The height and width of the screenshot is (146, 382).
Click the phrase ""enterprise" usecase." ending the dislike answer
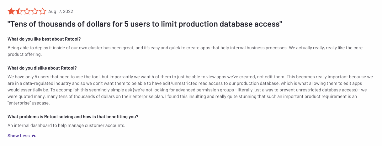tap(29, 103)
